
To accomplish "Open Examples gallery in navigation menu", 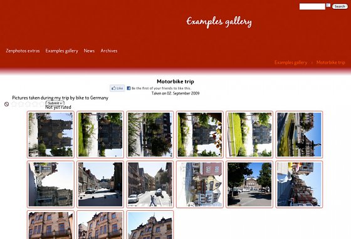I will pyautogui.click(x=61, y=51).
